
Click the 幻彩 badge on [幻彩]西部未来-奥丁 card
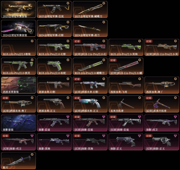6,98
